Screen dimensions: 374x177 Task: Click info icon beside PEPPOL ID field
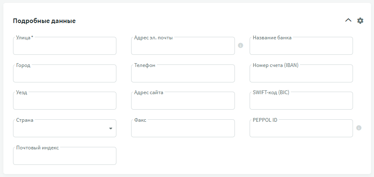pyautogui.click(x=359, y=128)
